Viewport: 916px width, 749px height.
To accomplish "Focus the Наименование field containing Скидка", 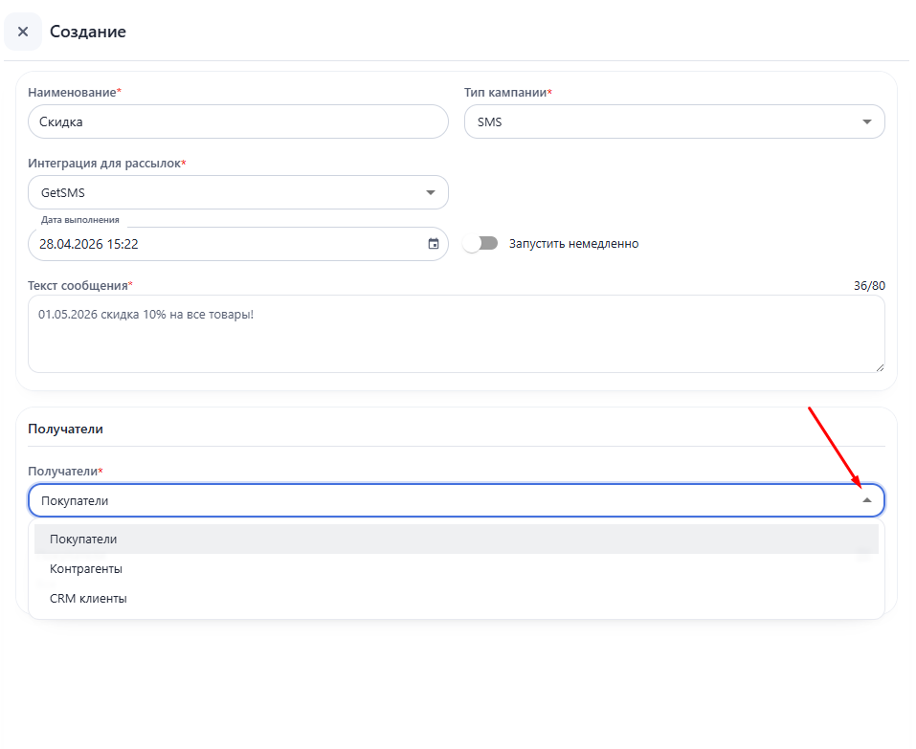I will (237, 121).
